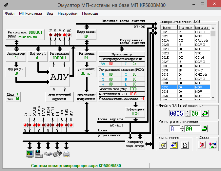Toggle the READY signal lamp
Image resolution: width=221 pixels, height=171 pixels.
[39, 125]
